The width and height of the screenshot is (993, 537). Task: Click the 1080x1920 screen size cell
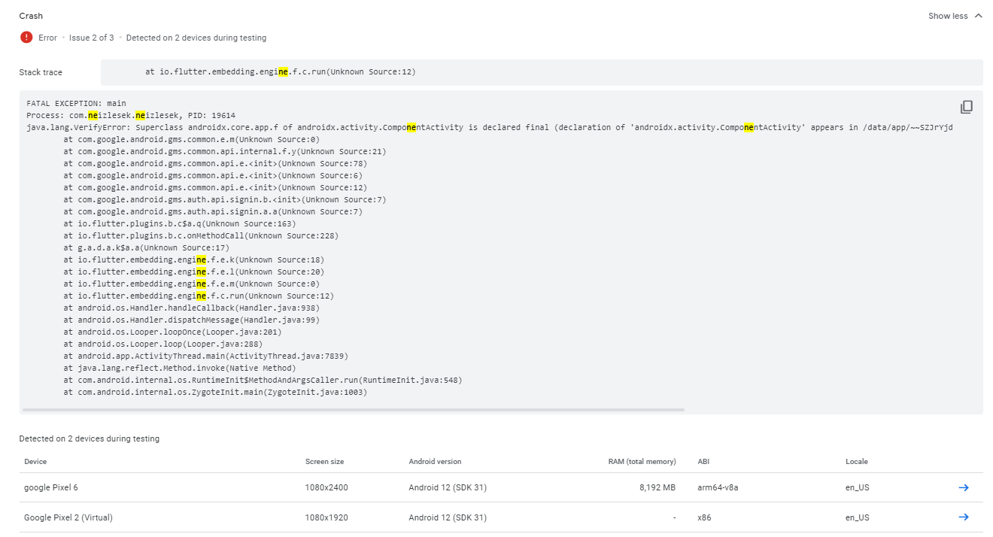326,517
